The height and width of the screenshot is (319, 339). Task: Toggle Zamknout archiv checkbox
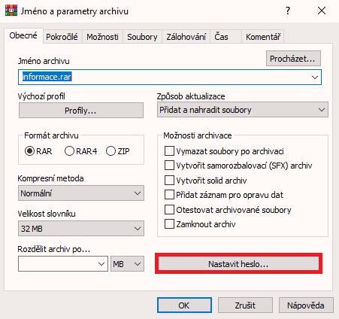pos(169,224)
